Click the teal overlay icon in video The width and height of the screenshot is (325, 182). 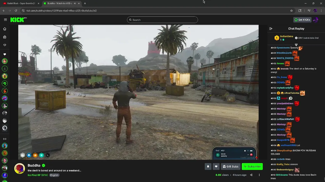[41, 155]
